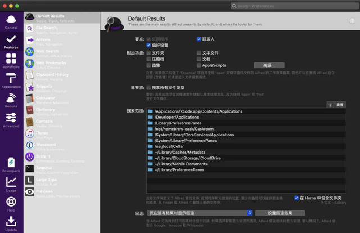Select /System/Library/CoreServices/Applications row
Viewport: 360px width, 233px height.
pos(246,135)
